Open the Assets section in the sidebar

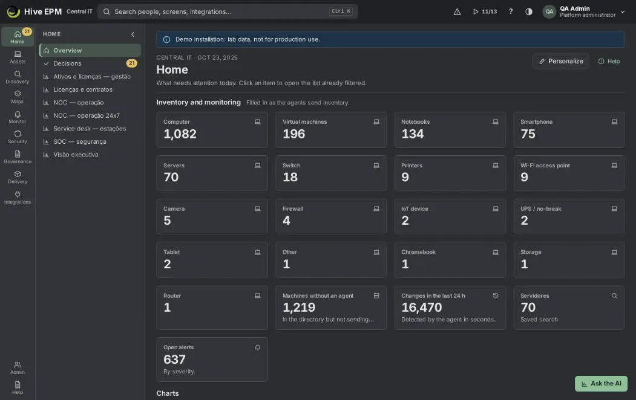[18, 57]
